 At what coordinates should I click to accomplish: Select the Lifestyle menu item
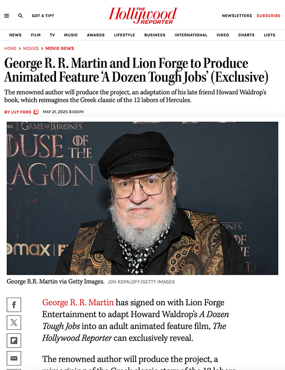[x=125, y=35]
